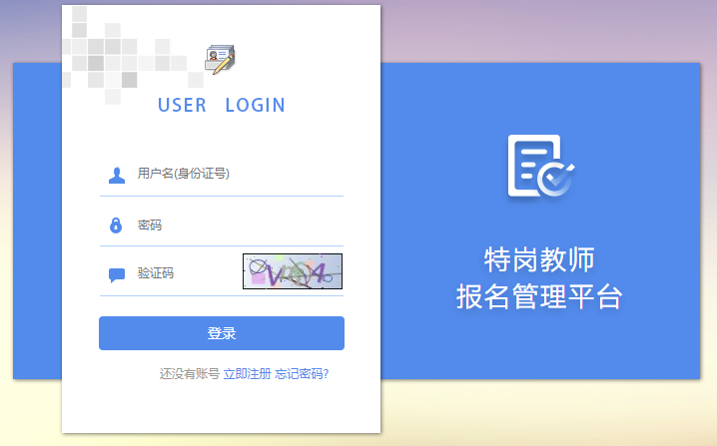Click the padlock icon beside password field
The height and width of the screenshot is (446, 717).
(x=116, y=225)
